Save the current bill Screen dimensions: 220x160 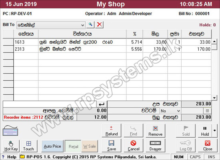(112, 146)
